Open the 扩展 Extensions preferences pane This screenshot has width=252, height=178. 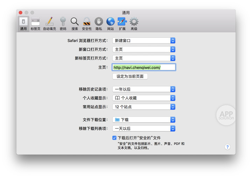click(x=122, y=24)
